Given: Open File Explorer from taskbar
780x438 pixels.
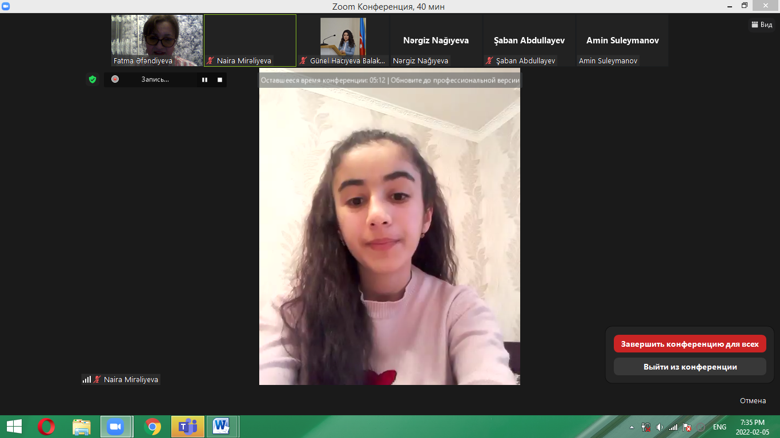Looking at the screenshot, I should 82,427.
